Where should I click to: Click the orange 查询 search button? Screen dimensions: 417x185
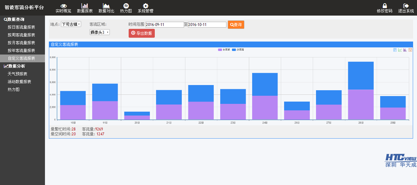[x=236, y=25]
